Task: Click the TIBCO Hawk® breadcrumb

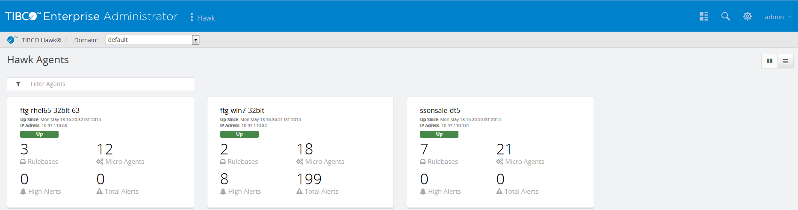Action: tap(41, 40)
